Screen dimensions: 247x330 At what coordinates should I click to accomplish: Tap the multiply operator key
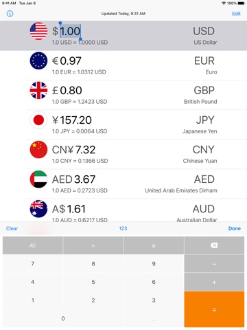154,245
